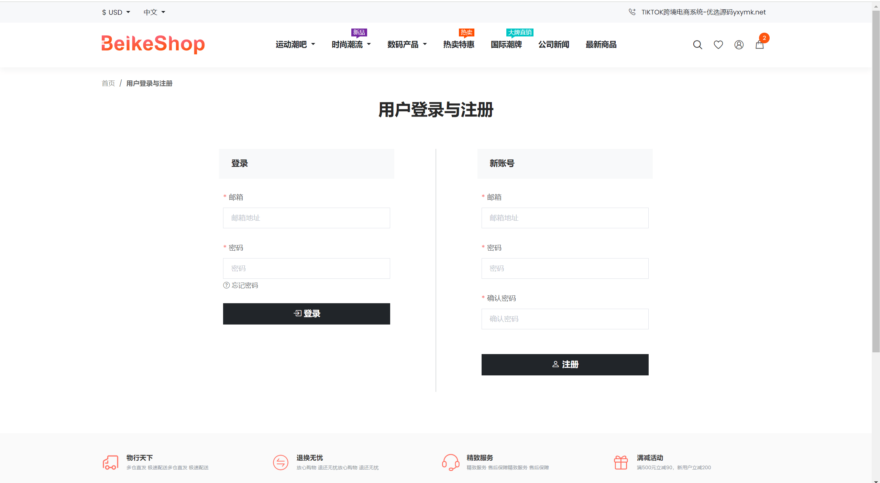
Task: Click the 精致服务 footer title
Action: coord(480,458)
